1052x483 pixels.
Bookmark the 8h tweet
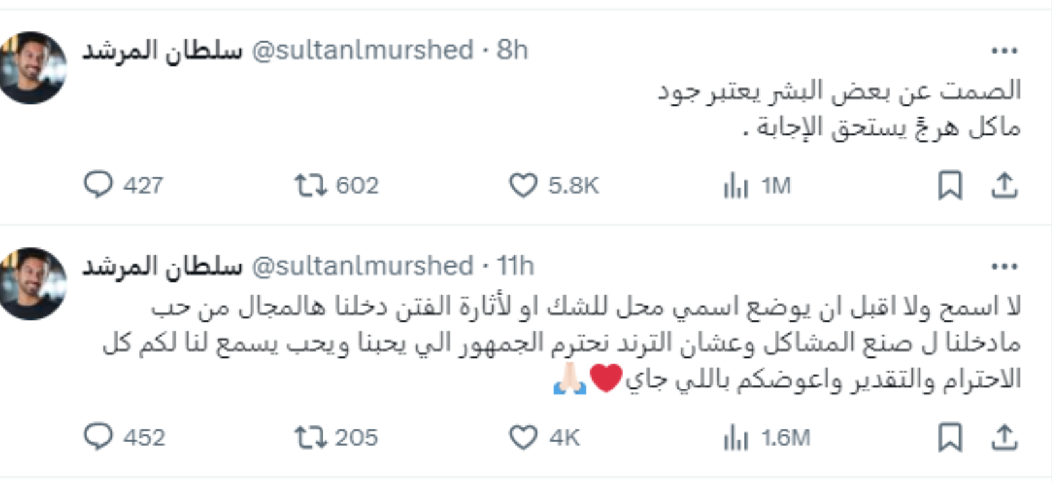tap(949, 185)
